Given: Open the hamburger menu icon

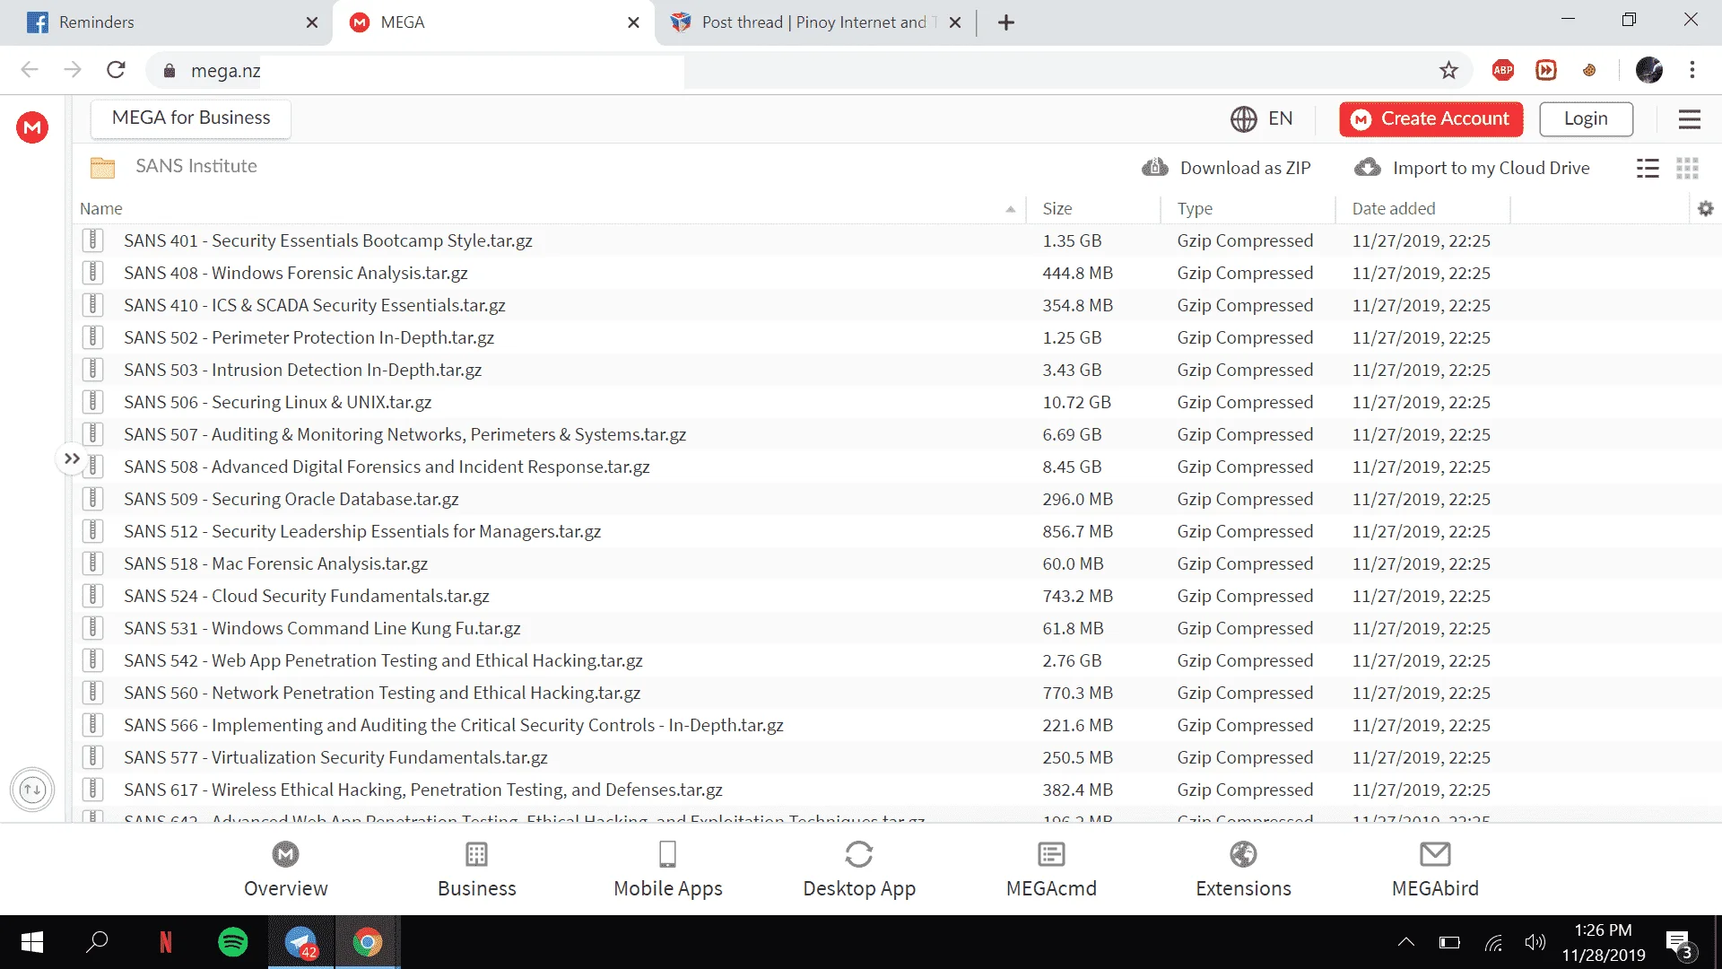Looking at the screenshot, I should pos(1690,119).
